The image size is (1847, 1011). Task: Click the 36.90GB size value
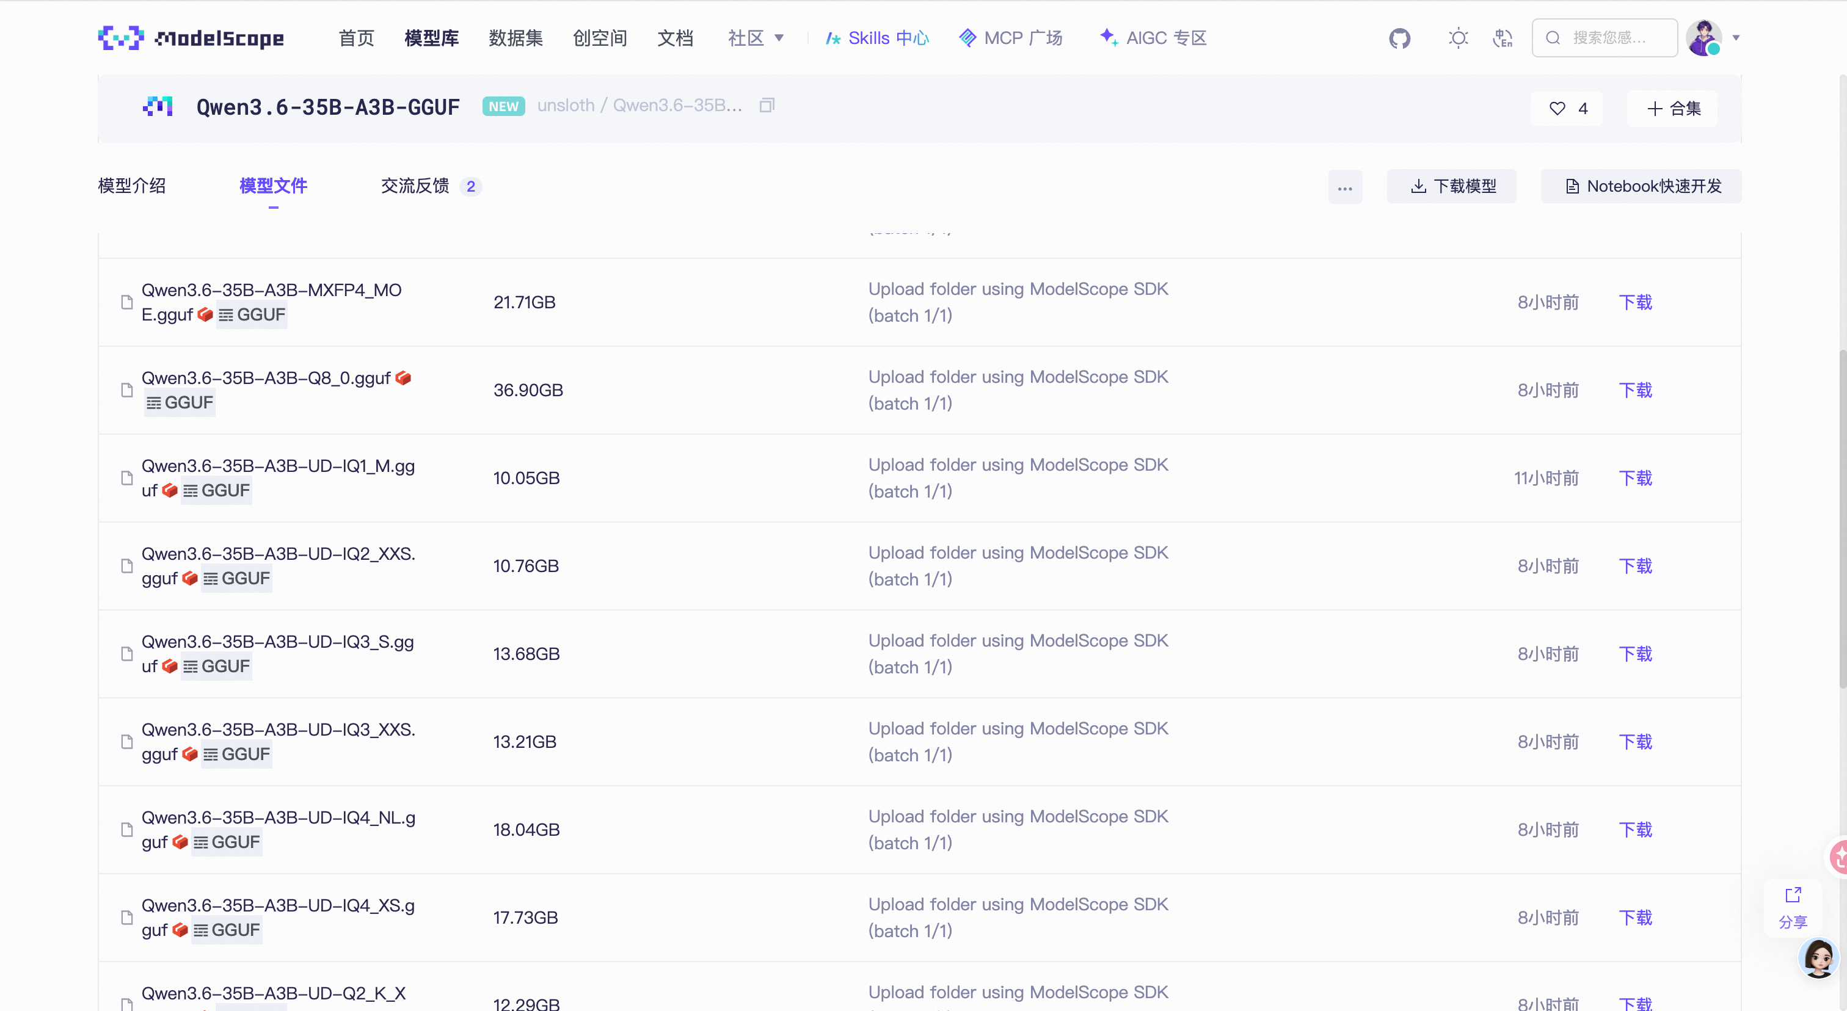click(x=528, y=391)
